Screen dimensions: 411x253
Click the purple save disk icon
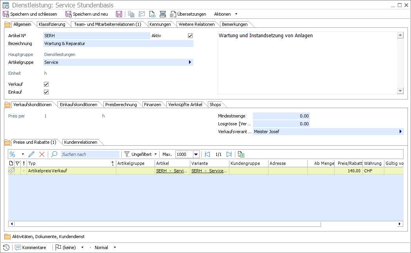coord(119,14)
